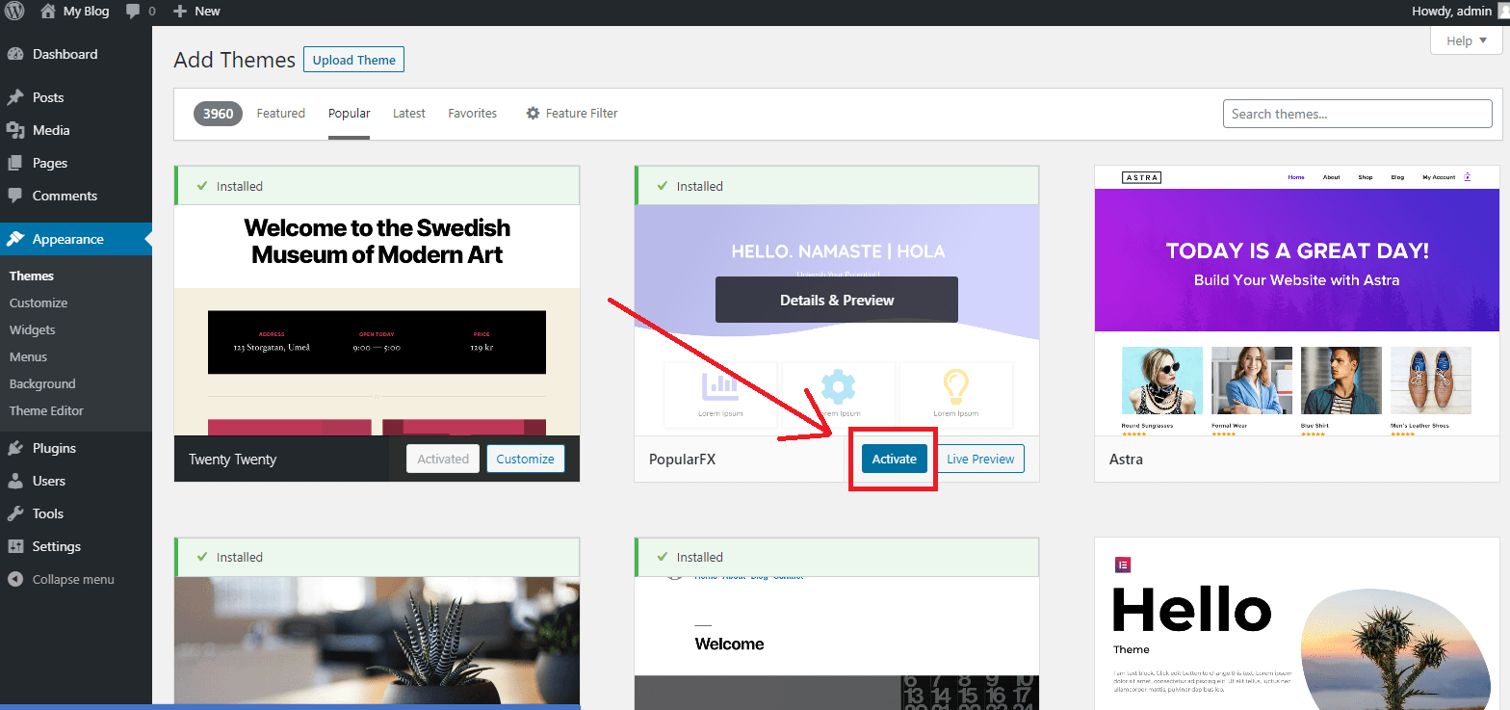Screen dimensions: 1510x710
Task: Click the Welcome theme thumbnail in bottom row
Action: [x=837, y=644]
